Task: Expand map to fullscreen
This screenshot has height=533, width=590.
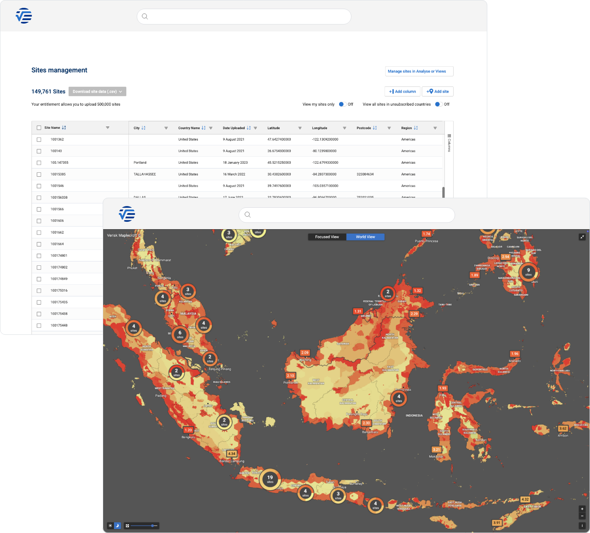Action: 582,237
